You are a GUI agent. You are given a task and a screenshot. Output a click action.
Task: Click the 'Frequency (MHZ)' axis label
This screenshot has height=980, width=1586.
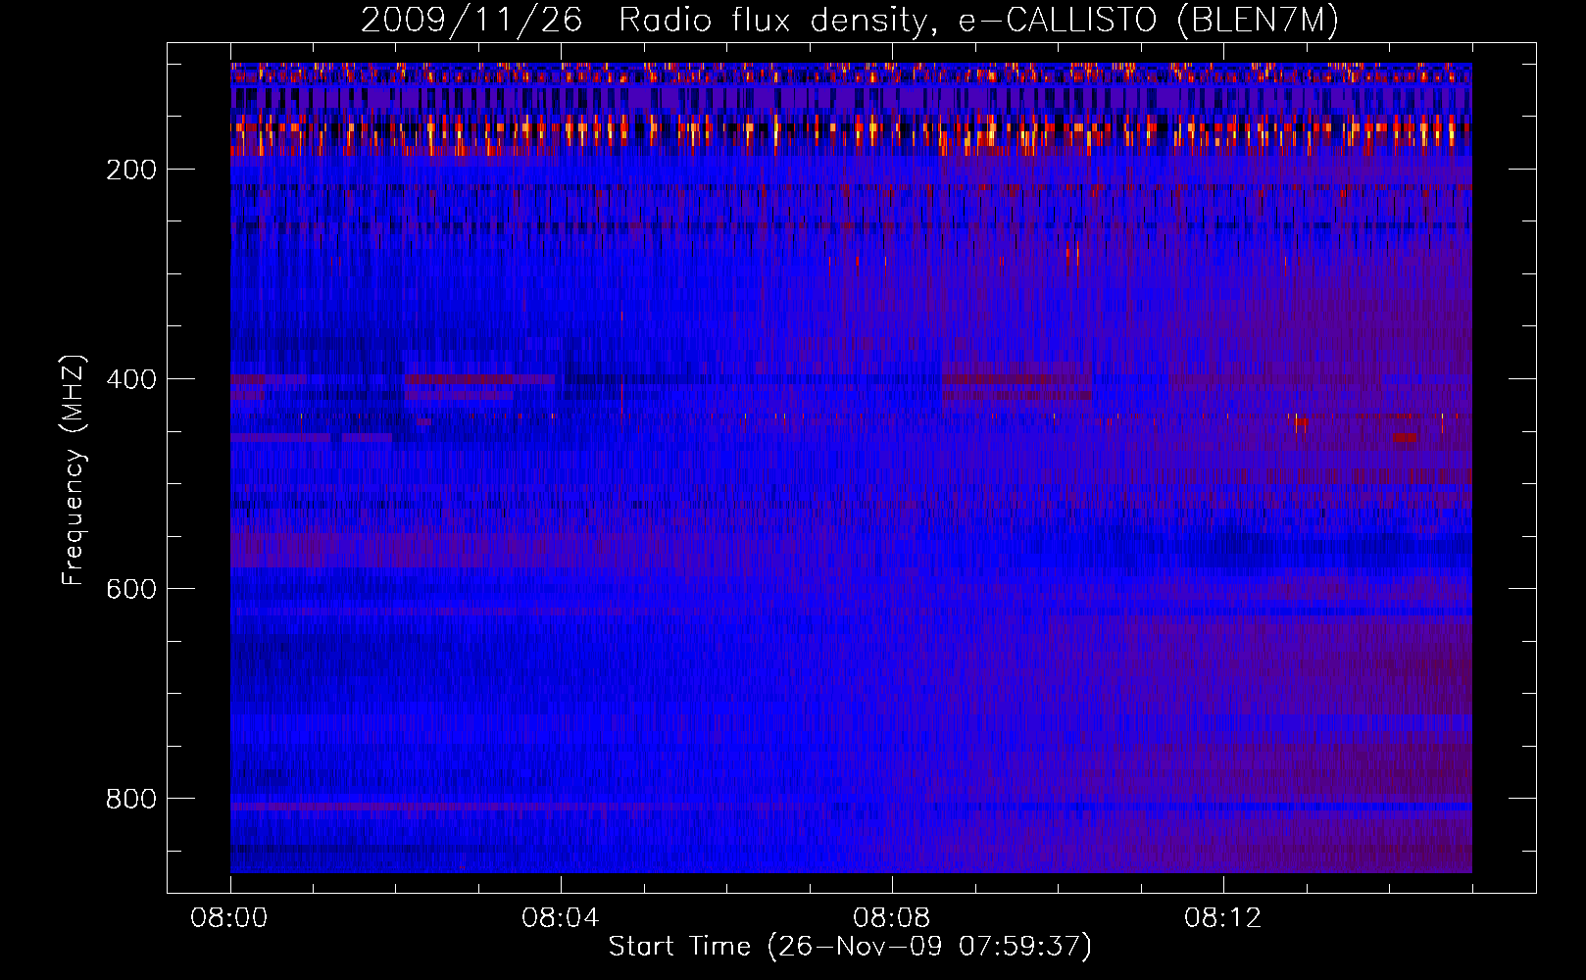[74, 469]
